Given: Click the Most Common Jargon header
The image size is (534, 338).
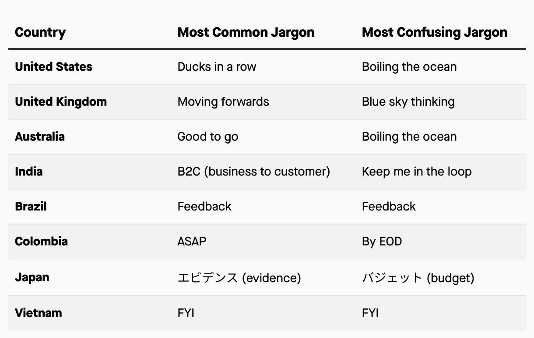Looking at the screenshot, I should (246, 32).
